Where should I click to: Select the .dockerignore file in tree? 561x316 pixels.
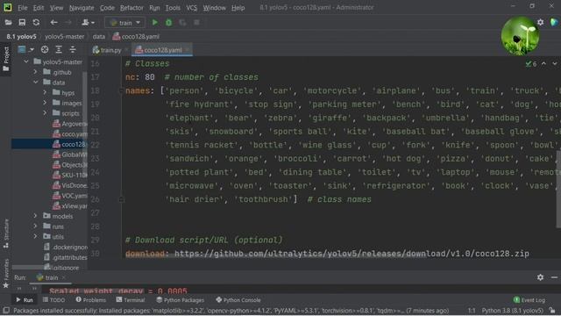pos(65,247)
